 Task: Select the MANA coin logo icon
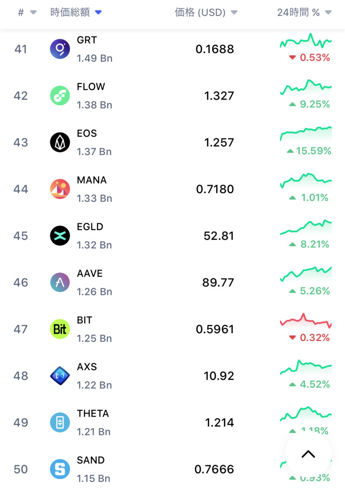point(60,189)
